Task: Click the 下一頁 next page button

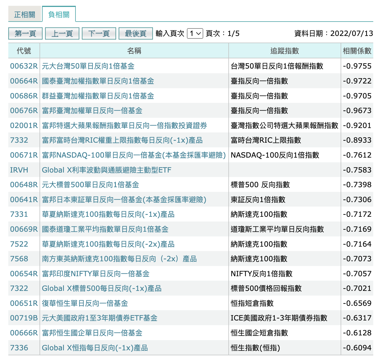Action: (x=99, y=33)
